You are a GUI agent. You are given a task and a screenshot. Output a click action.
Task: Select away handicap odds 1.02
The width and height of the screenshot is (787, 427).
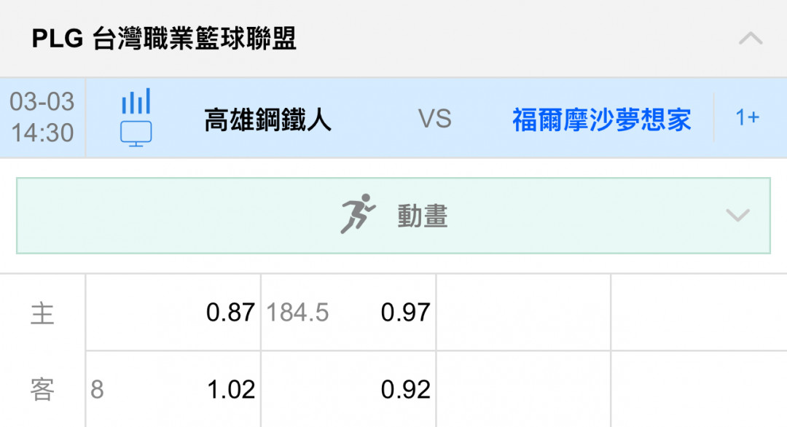tap(232, 389)
